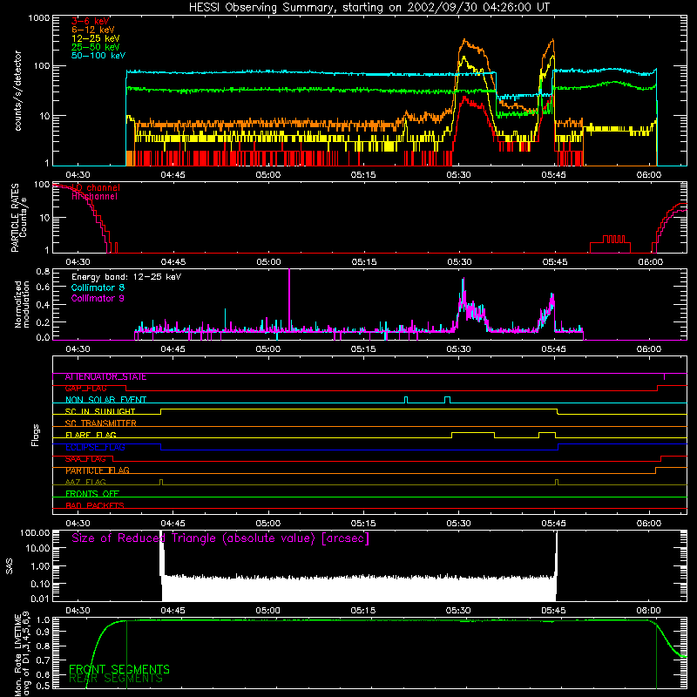697x697 pixels.
Task: Click the REAR SEGMENTS legend label
Action: pyautogui.click(x=116, y=679)
